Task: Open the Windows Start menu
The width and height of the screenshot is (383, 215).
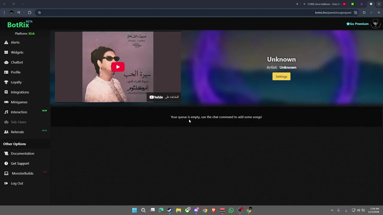Action: coord(135,210)
